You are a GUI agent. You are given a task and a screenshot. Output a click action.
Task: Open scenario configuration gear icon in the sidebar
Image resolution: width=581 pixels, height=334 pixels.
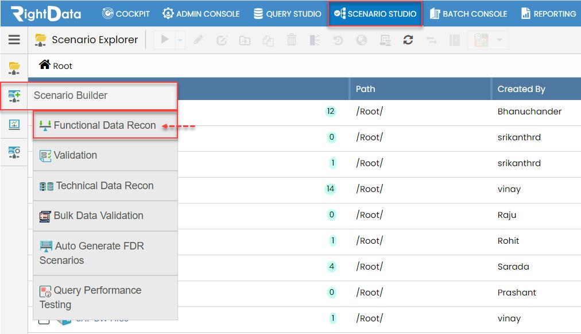[x=13, y=152]
